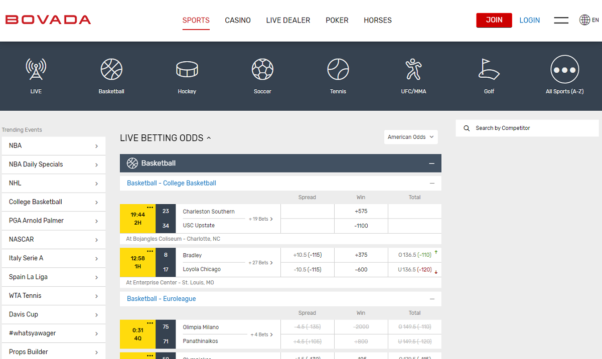This screenshot has height=359, width=602.
Task: Open the hamburger menu icon
Action: click(x=561, y=20)
